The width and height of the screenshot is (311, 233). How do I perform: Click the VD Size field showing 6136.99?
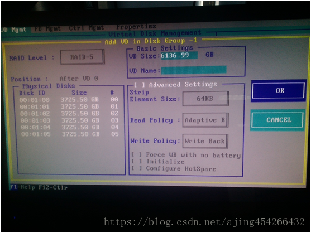point(179,55)
